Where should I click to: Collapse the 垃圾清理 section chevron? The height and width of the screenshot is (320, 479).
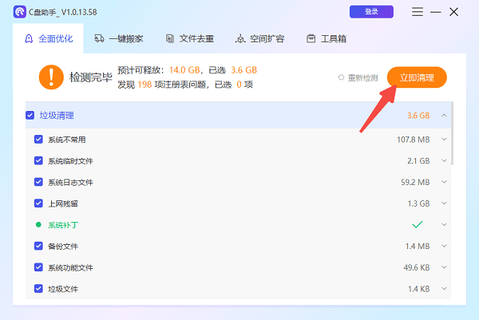pyautogui.click(x=444, y=116)
